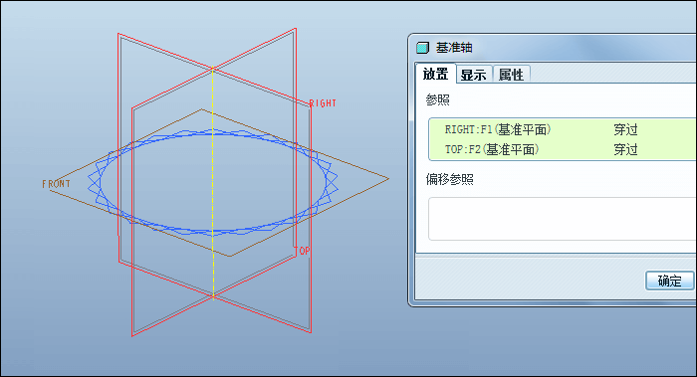Select the TOP:F2(基准平面) reference row

coord(563,149)
